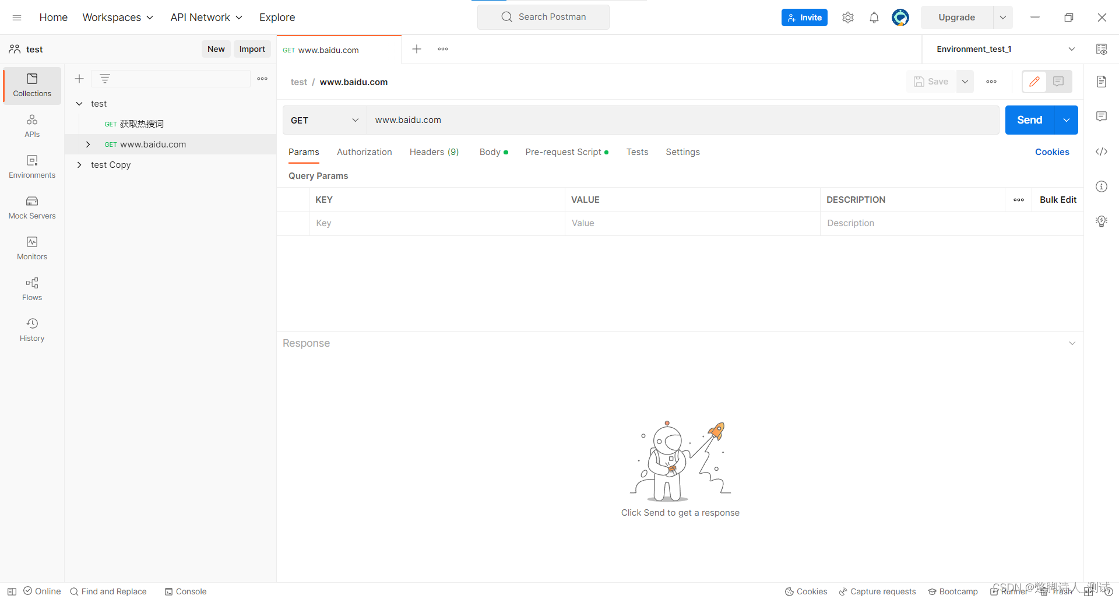The height and width of the screenshot is (599, 1119).
Task: Open the 获取热搜词 request
Action: (142, 124)
